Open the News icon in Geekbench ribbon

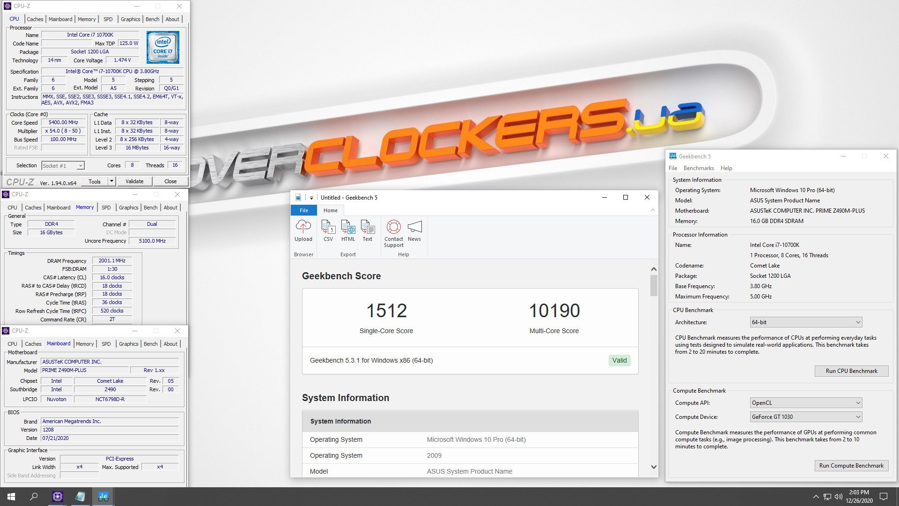coord(414,231)
